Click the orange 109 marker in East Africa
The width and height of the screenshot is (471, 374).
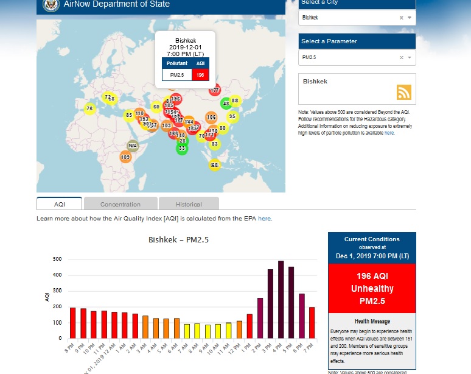pos(125,157)
